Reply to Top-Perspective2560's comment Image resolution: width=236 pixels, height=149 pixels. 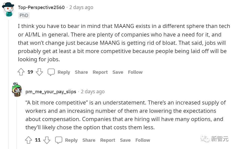pyautogui.click(x=64, y=72)
